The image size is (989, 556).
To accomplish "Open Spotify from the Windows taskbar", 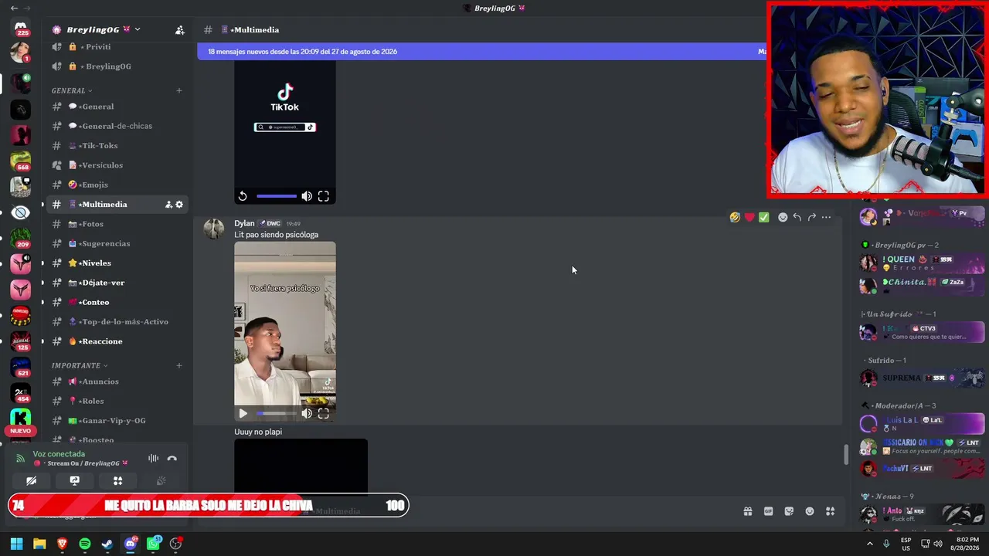I will (85, 544).
